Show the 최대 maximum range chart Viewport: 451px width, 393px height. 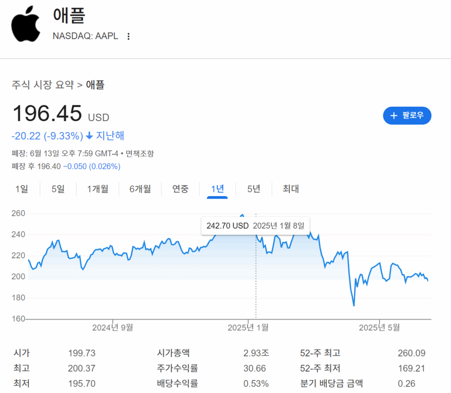point(291,189)
